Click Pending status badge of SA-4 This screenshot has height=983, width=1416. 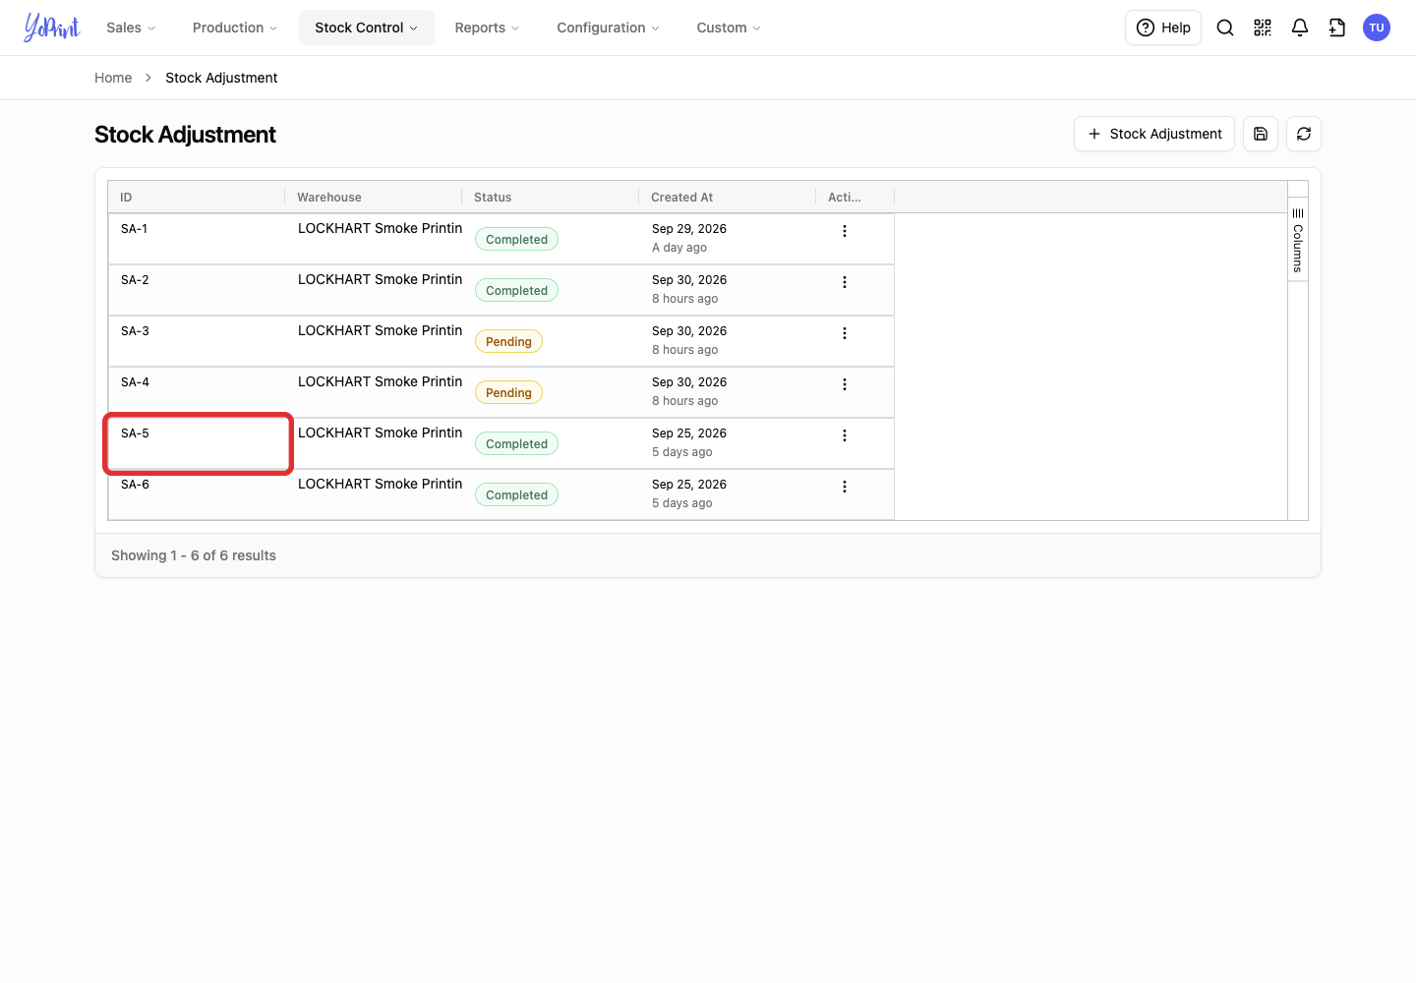(508, 392)
